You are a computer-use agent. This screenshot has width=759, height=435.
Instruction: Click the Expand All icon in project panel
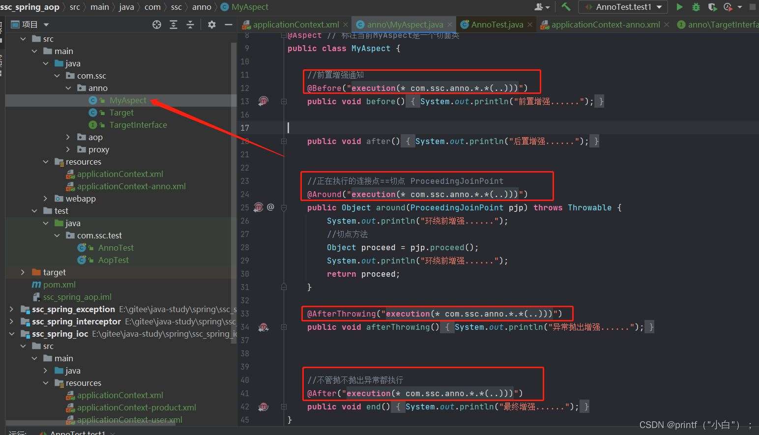pyautogui.click(x=174, y=25)
